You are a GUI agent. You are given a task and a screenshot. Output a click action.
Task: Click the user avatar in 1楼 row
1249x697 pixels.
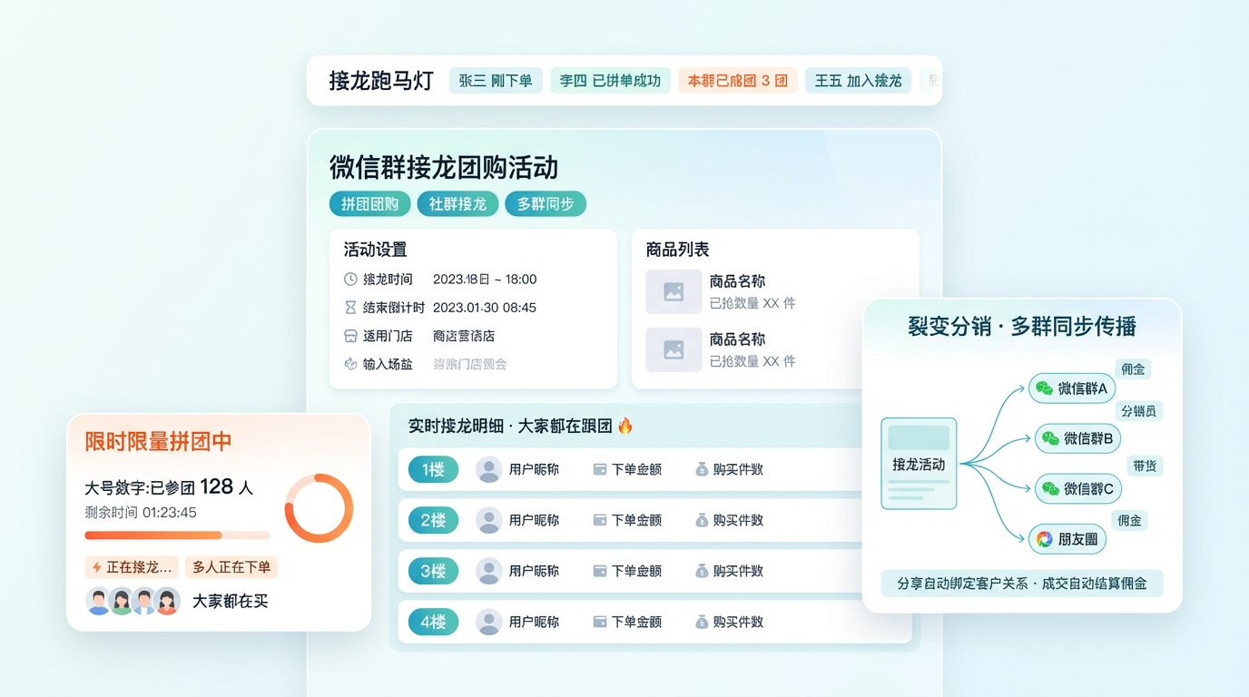(x=489, y=470)
